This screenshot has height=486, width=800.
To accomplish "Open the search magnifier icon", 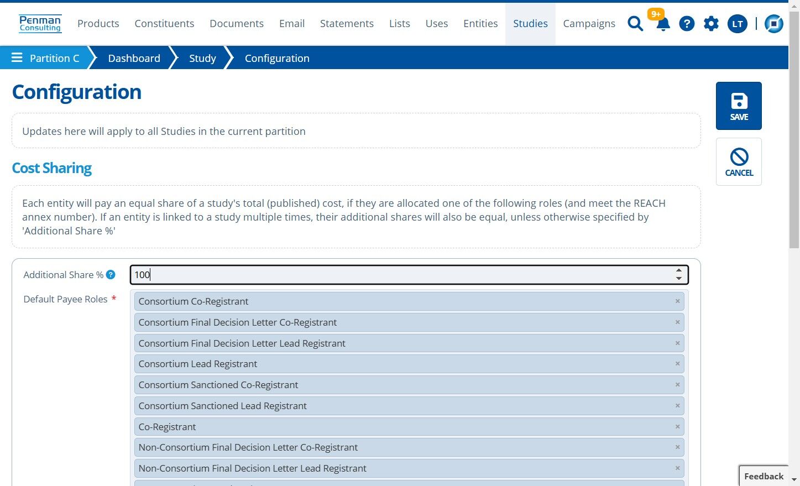I will click(x=635, y=24).
